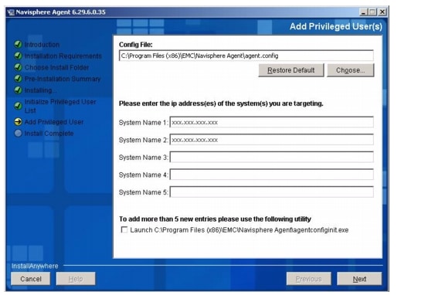Select the Introduction step label
The height and width of the screenshot is (295, 445).
pyautogui.click(x=42, y=45)
